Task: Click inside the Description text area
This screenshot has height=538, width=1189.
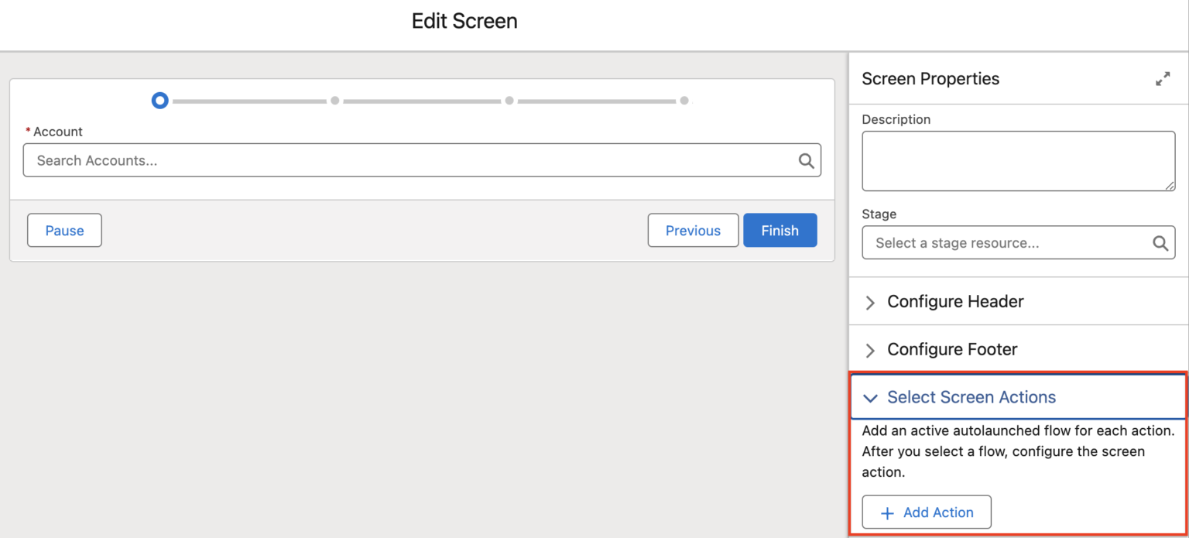Action: [1017, 160]
